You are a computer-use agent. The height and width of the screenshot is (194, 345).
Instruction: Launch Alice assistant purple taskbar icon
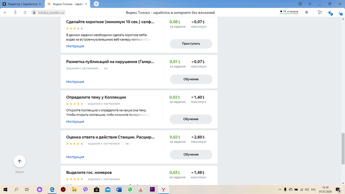pos(40,189)
